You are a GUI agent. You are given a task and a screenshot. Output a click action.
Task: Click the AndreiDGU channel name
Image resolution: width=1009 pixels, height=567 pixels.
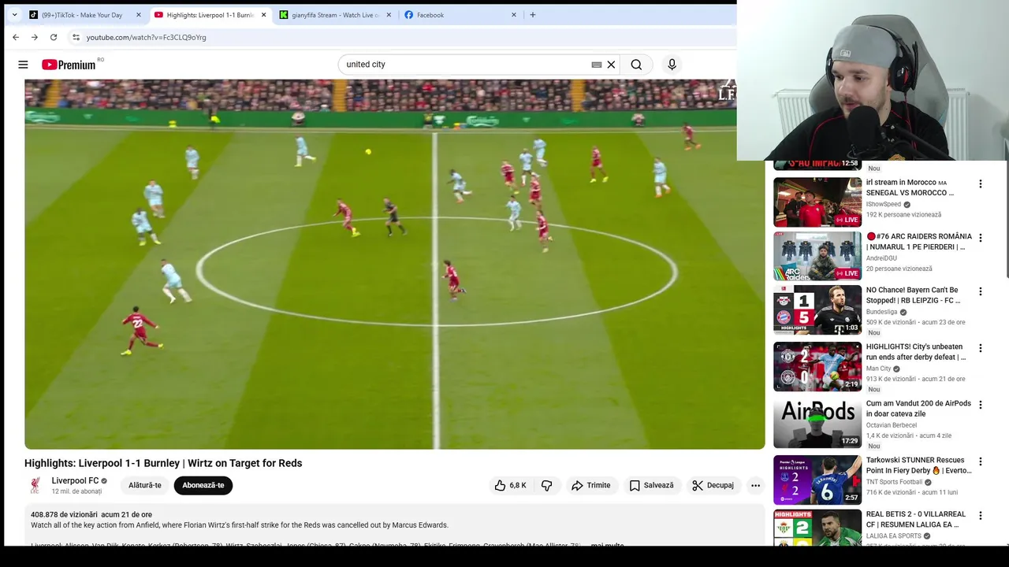[881, 258]
